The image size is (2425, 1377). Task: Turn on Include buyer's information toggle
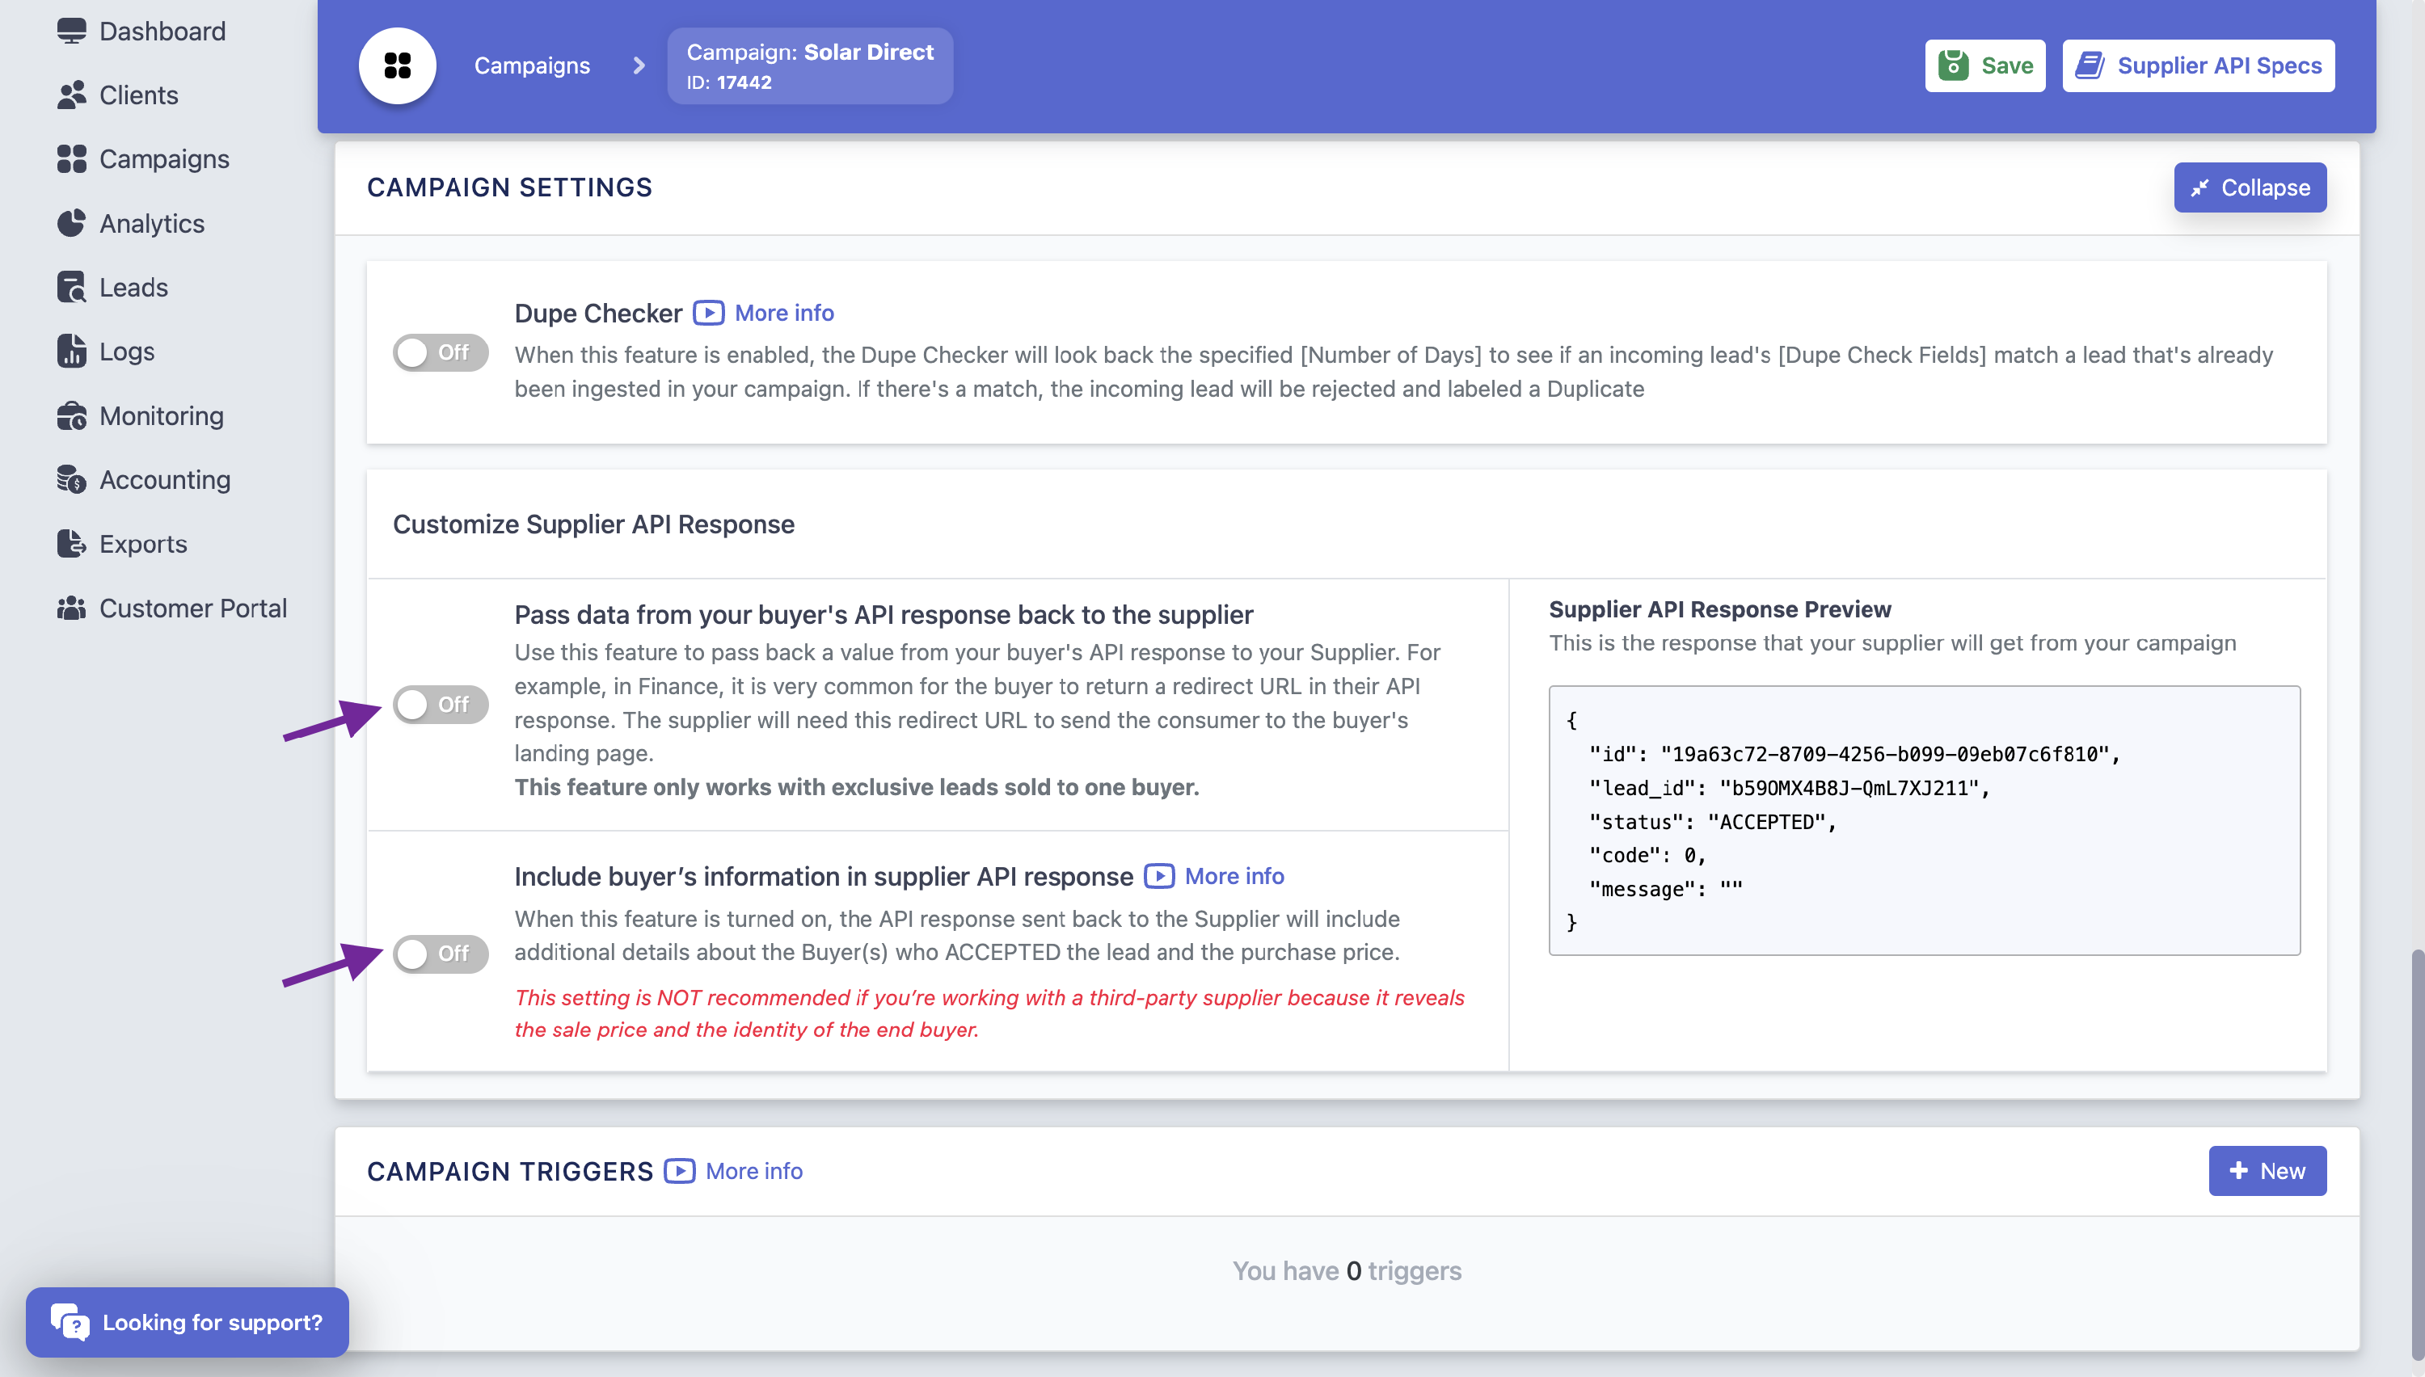point(440,954)
